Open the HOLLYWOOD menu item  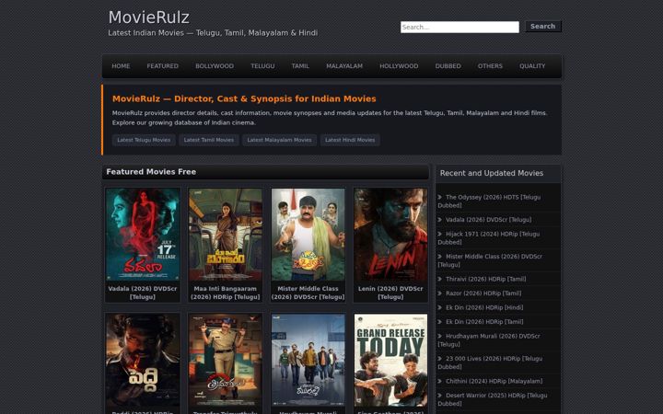point(399,66)
